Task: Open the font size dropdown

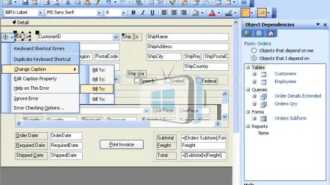Action: pos(123,13)
